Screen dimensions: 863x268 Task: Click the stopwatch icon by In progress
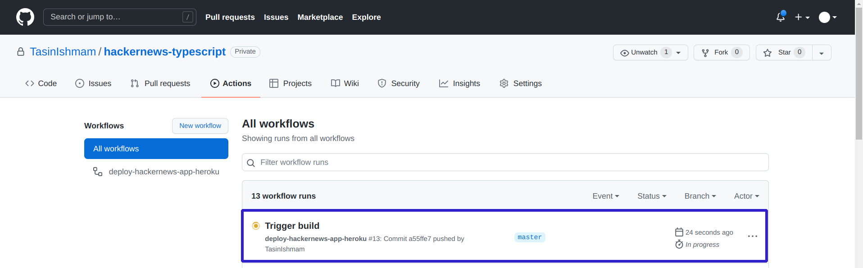click(679, 244)
